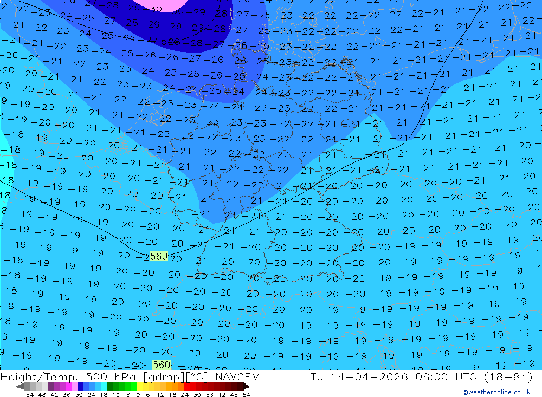
Task: Click the 54 value at the legend's end
Action: coord(246,395)
